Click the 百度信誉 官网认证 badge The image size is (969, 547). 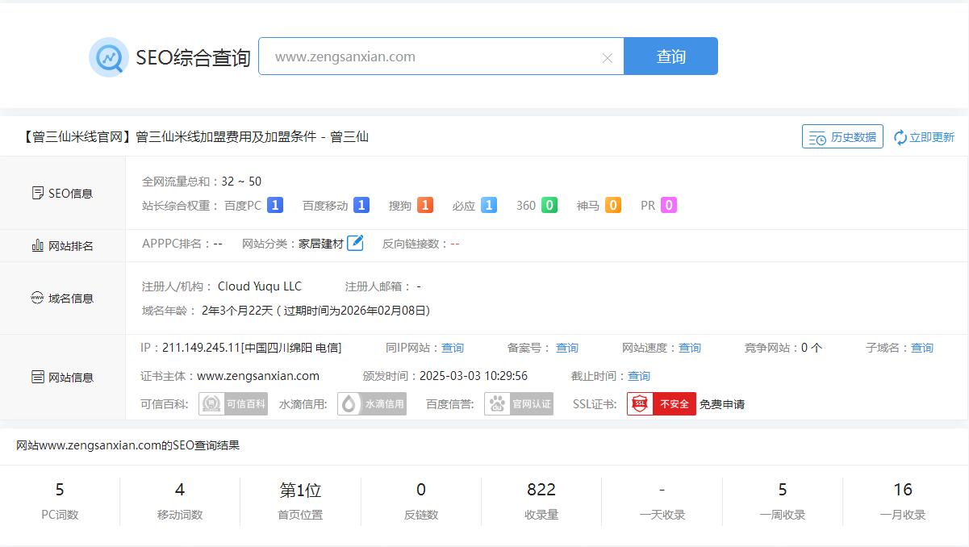click(519, 404)
